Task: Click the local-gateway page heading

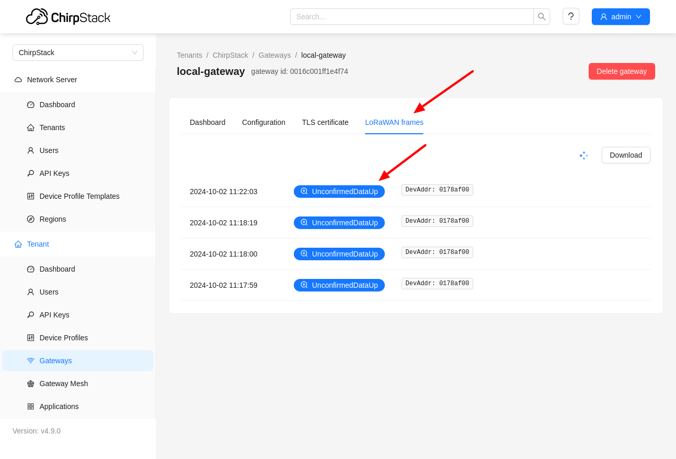Action: pos(211,71)
